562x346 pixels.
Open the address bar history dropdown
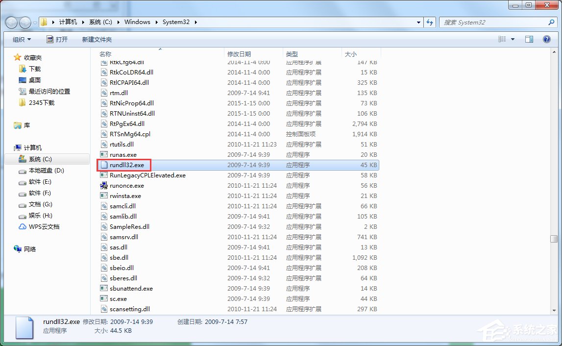pyautogui.click(x=418, y=22)
